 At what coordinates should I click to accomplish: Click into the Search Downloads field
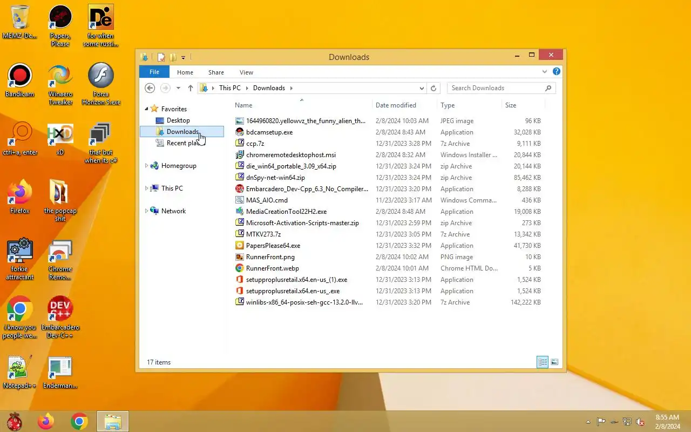[501, 88]
